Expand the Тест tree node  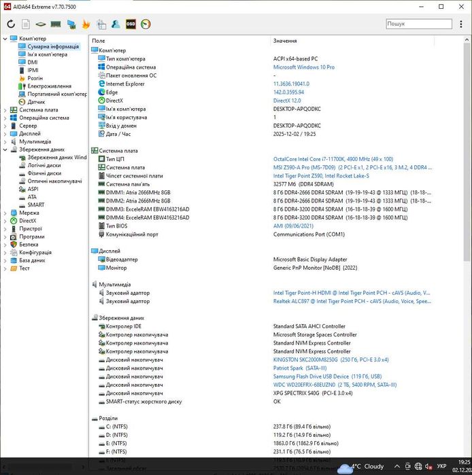[x=5, y=268]
